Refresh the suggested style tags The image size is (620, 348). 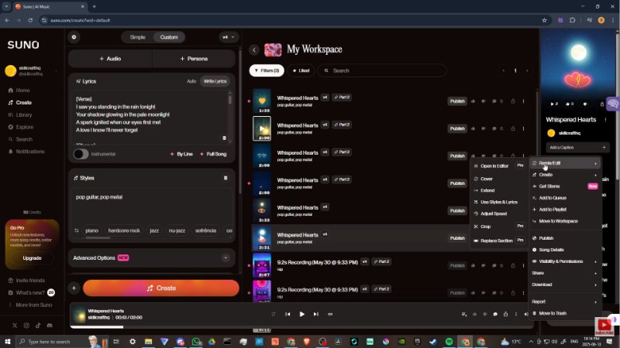click(x=76, y=230)
